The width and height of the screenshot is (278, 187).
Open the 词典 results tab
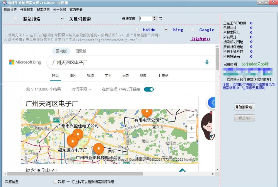click(x=126, y=75)
